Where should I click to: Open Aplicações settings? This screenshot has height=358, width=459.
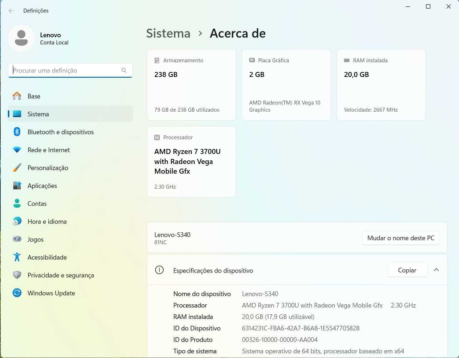(x=70, y=185)
